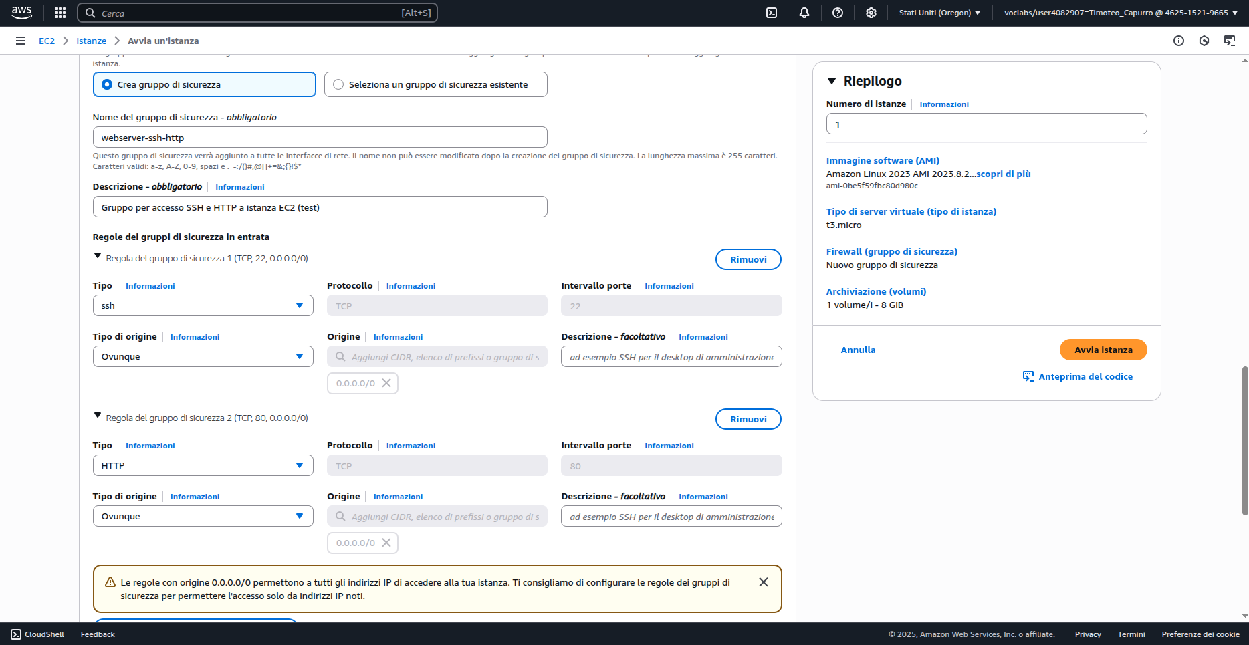Open Tipo di origine dropdown for rule 2
Image resolution: width=1249 pixels, height=645 pixels.
click(203, 516)
